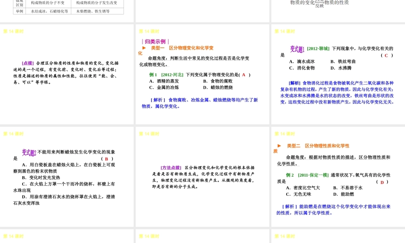This screenshot has height=243, width=405.
Task: Click table cell 构成物质的分子不变
Action: 48,3
